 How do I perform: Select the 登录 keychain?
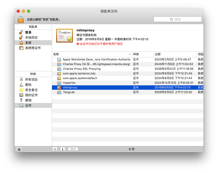pyautogui.click(x=33, y=32)
